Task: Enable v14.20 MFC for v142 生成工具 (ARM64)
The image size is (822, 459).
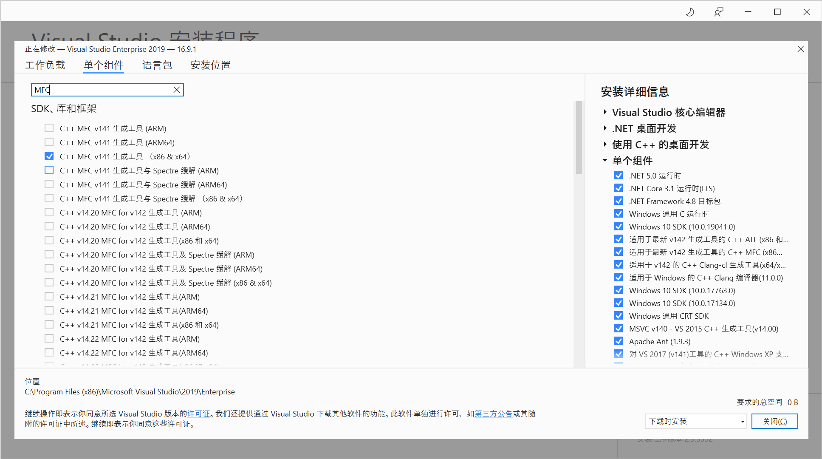Action: coord(49,227)
